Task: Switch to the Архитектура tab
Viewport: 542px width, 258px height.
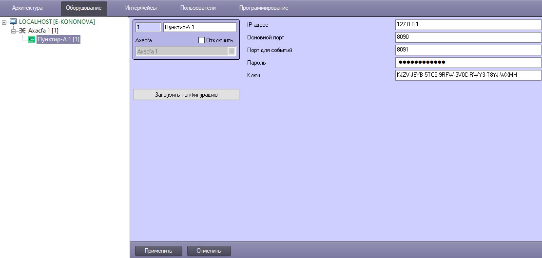Action: pyautogui.click(x=27, y=8)
